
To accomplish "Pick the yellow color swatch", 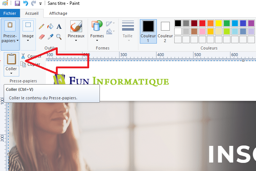I will pos(219,23).
